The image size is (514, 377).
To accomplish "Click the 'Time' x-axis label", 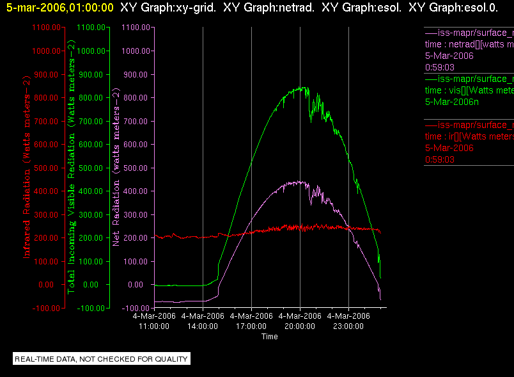I will pos(269,336).
